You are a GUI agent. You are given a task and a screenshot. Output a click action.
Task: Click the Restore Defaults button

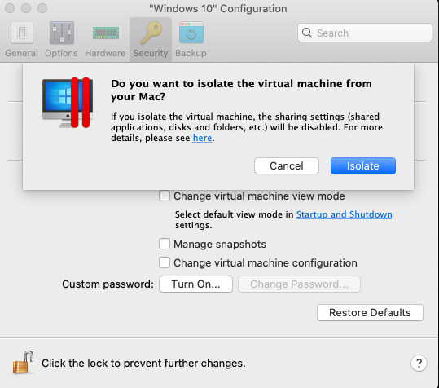pyautogui.click(x=370, y=313)
